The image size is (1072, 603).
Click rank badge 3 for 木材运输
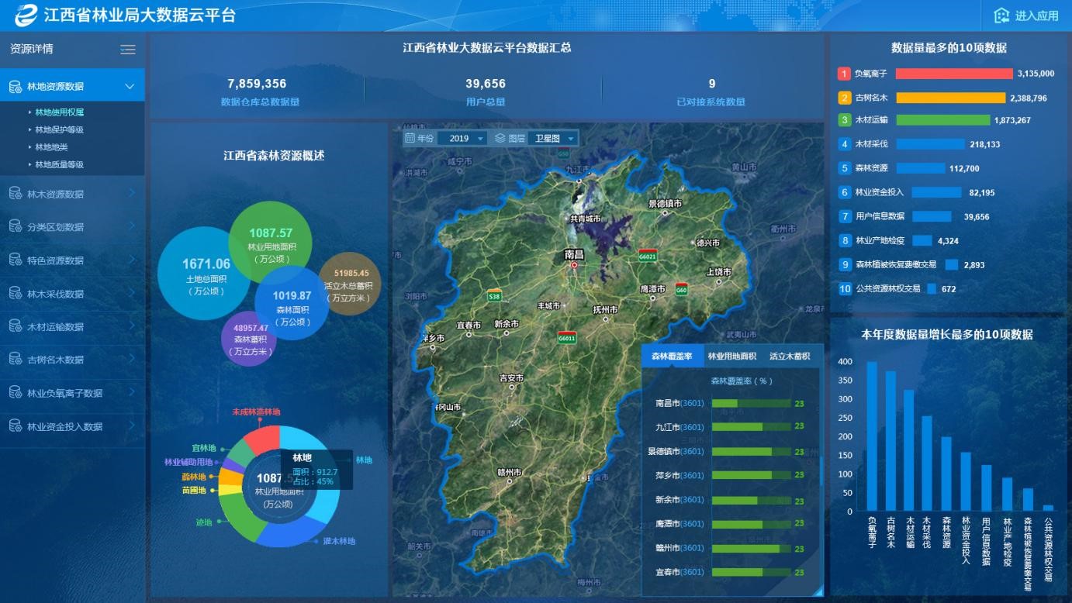(x=845, y=120)
